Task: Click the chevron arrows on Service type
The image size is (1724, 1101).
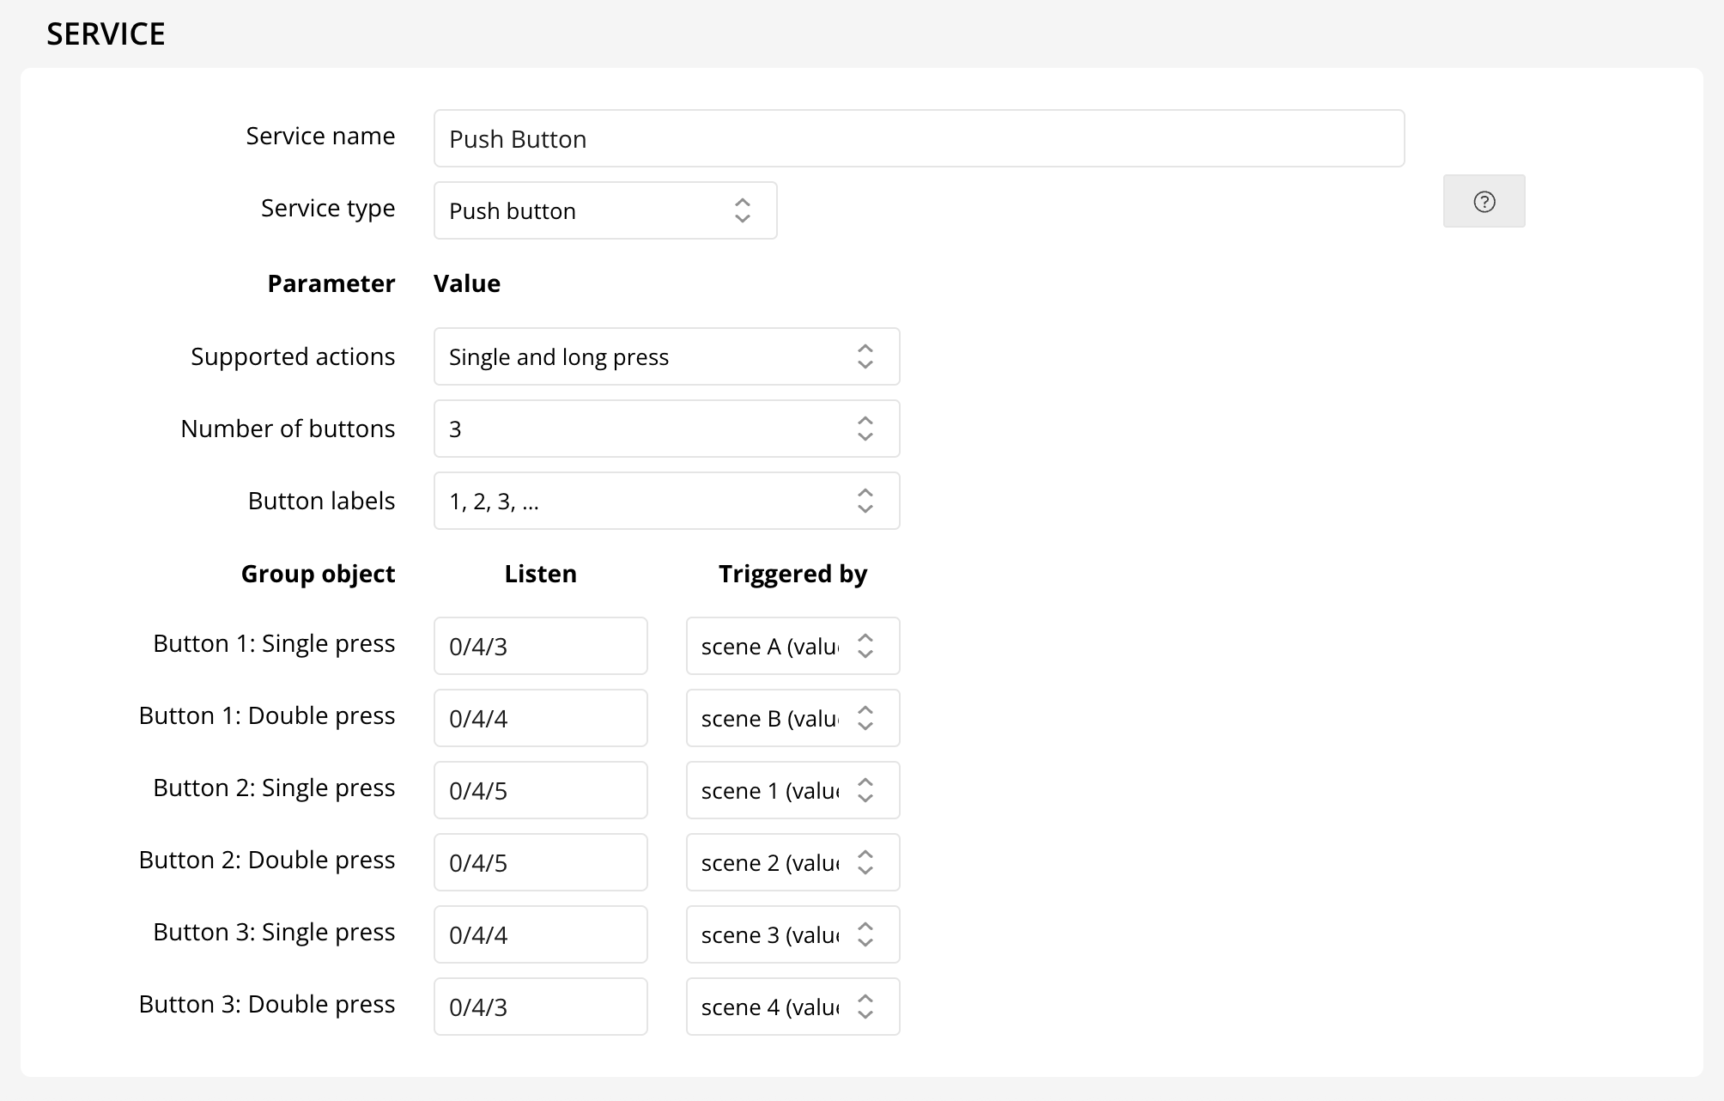Action: point(742,210)
